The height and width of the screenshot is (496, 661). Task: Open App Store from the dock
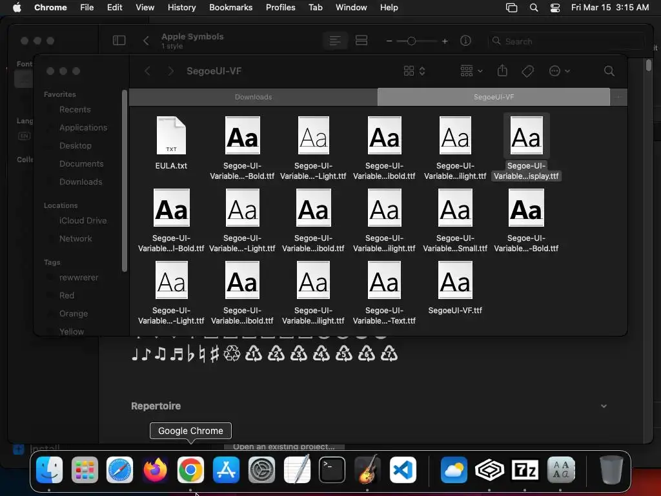point(227,470)
